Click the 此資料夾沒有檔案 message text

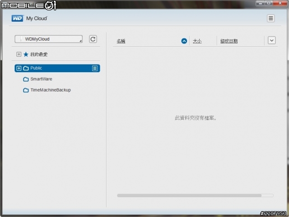click(196, 118)
